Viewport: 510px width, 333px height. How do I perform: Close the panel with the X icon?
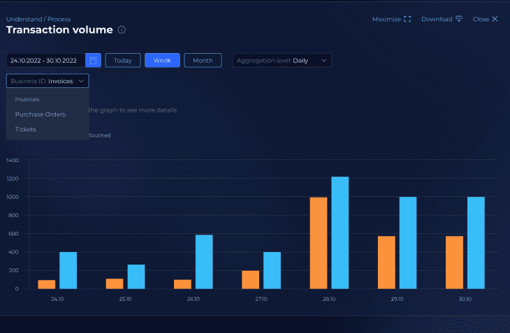495,20
